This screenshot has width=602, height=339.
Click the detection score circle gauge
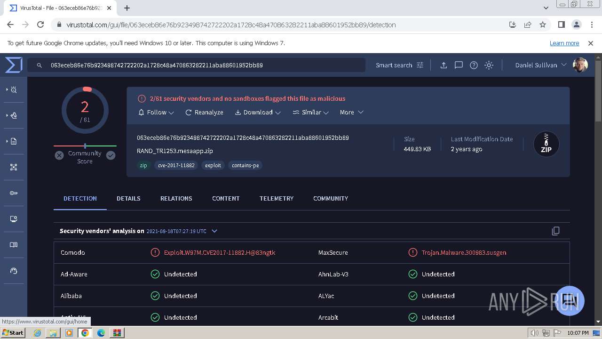coord(85,111)
